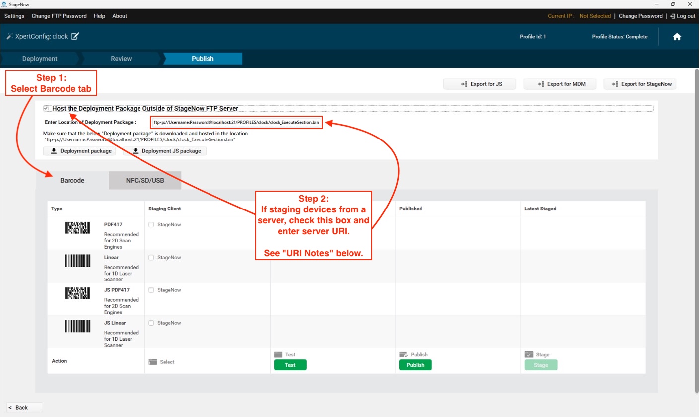Screen dimensions: 700x417
Task: Download the Deployment package
Action: click(x=80, y=151)
